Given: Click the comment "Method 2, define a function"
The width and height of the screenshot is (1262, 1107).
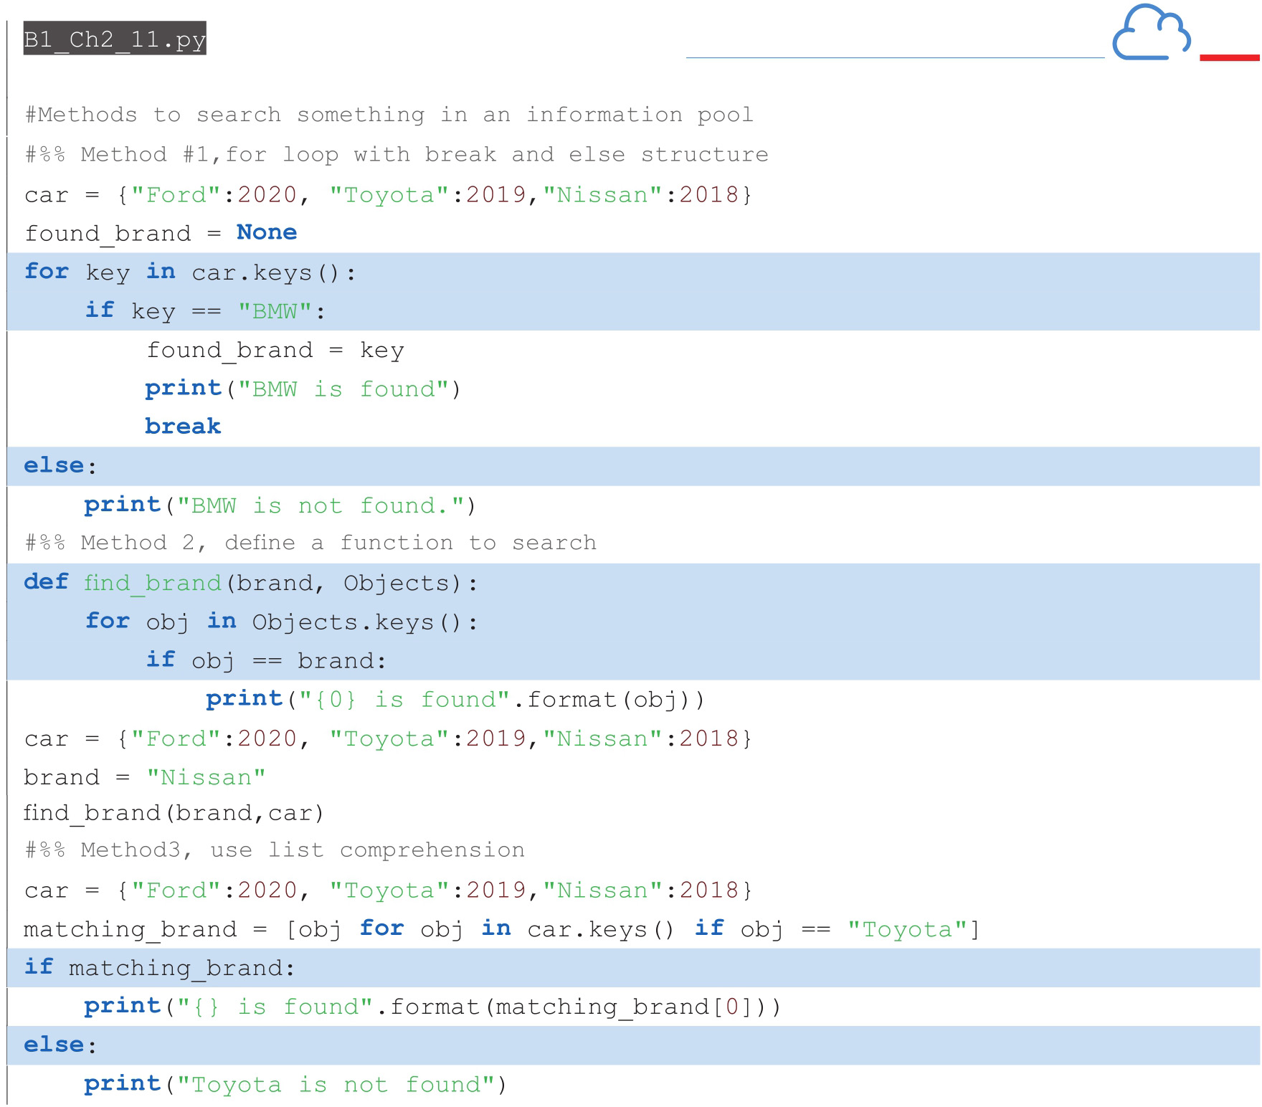Looking at the screenshot, I should tap(310, 543).
